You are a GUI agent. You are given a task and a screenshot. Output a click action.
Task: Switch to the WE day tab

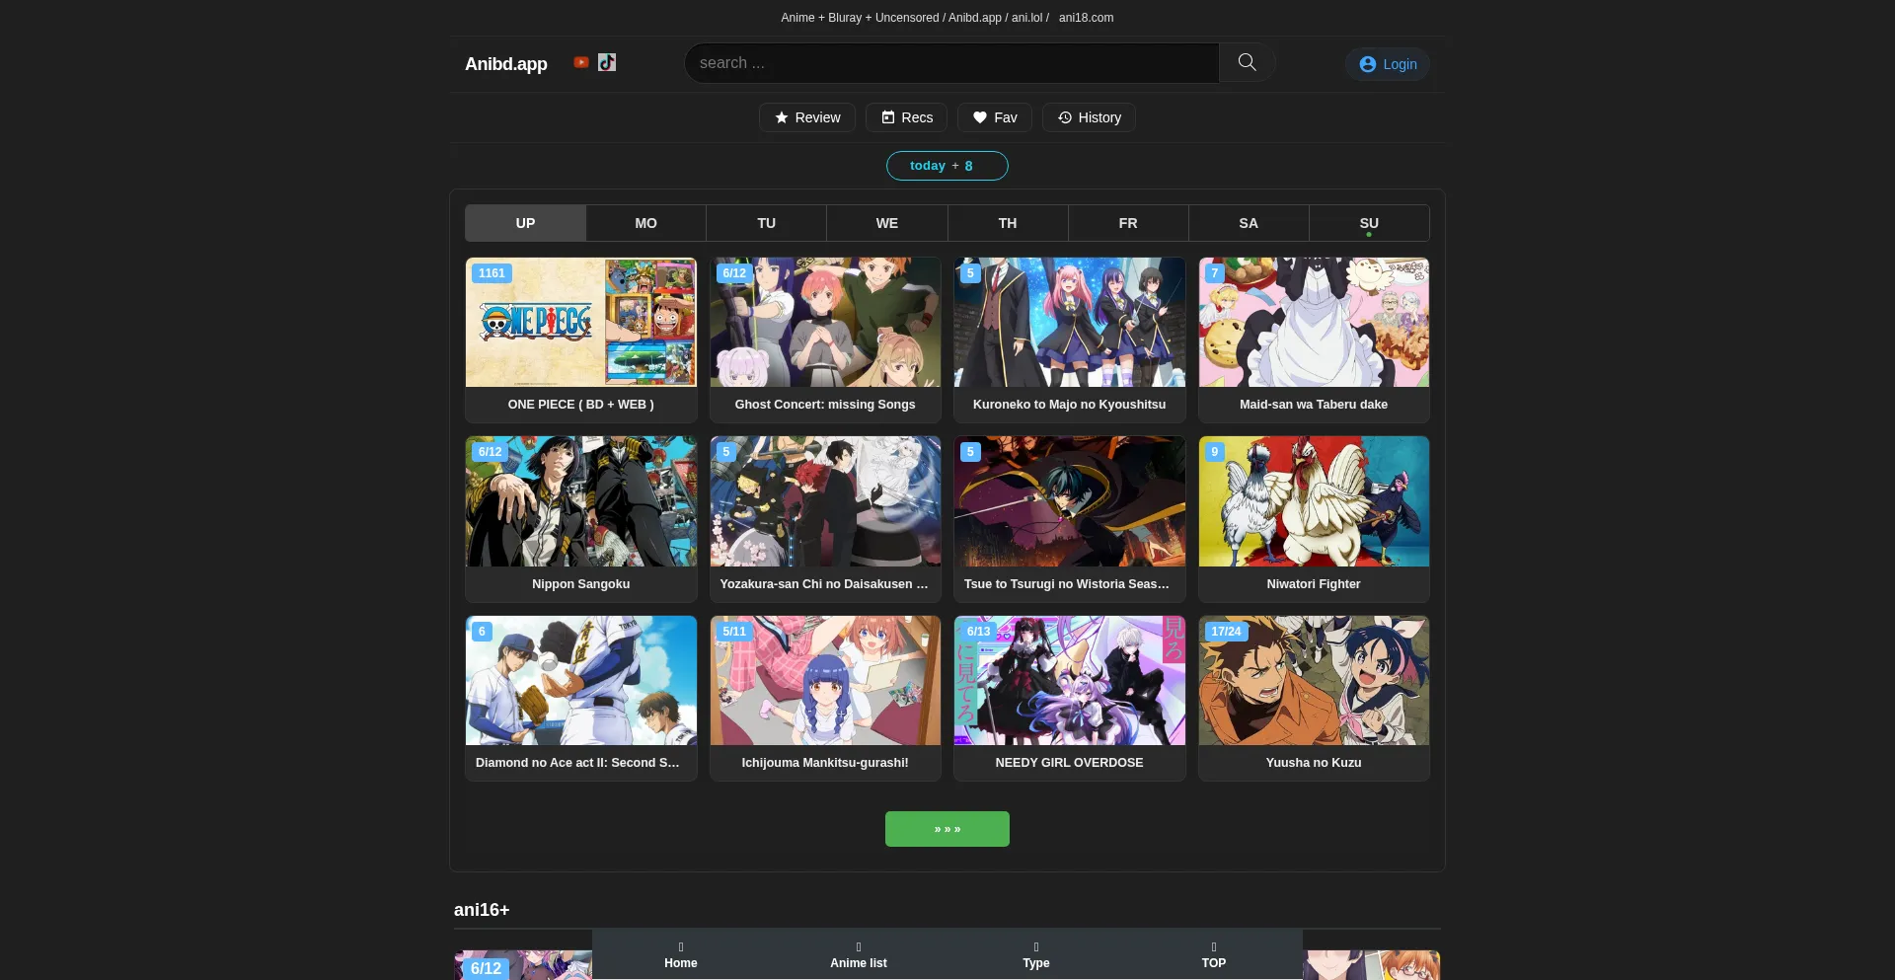(887, 223)
